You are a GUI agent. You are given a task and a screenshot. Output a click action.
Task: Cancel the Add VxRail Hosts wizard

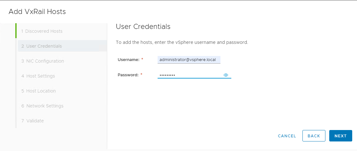coord(287,136)
